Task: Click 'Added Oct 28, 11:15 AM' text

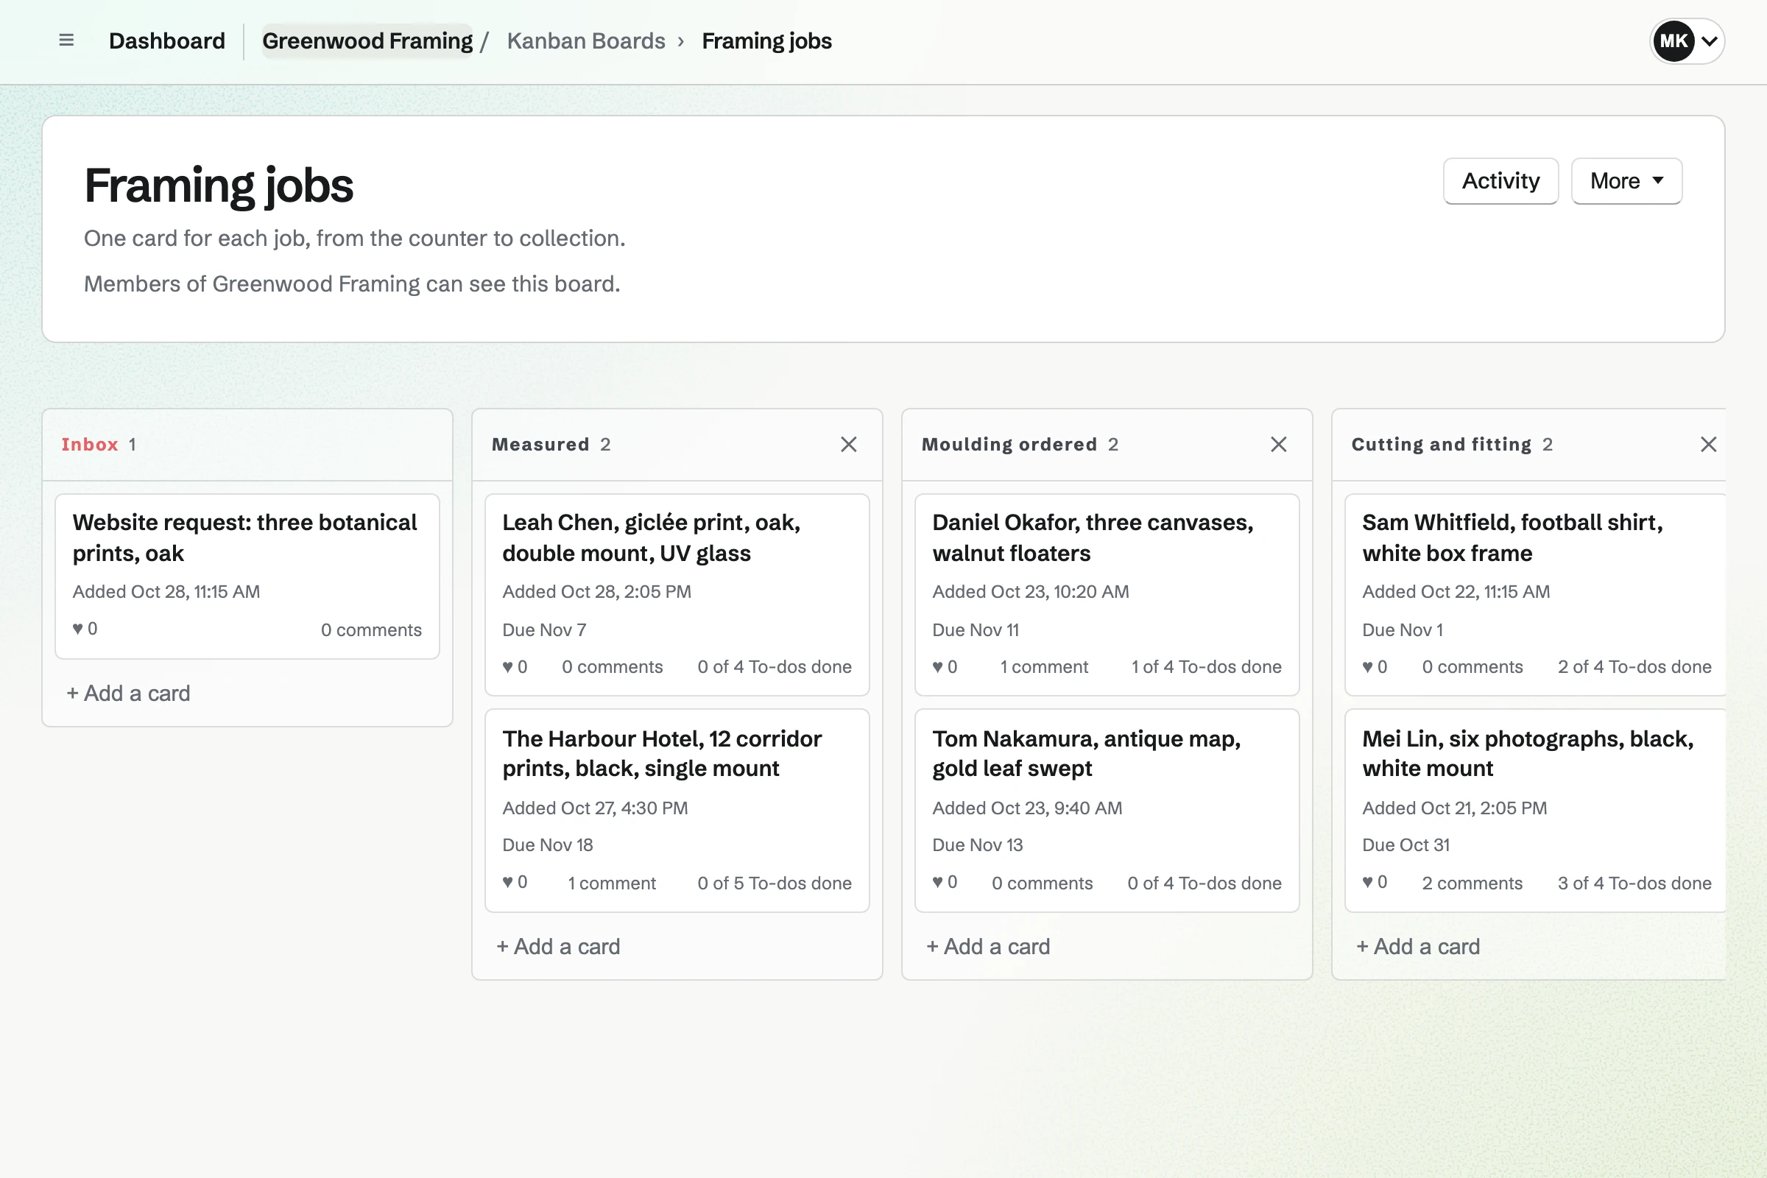Action: tap(166, 591)
